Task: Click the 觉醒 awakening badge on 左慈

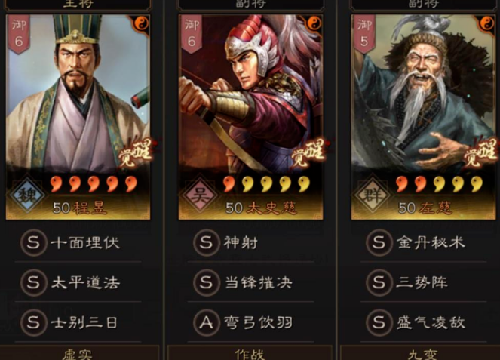Action: click(x=481, y=154)
